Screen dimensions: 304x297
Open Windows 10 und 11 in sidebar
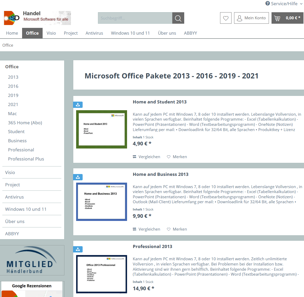26,209
